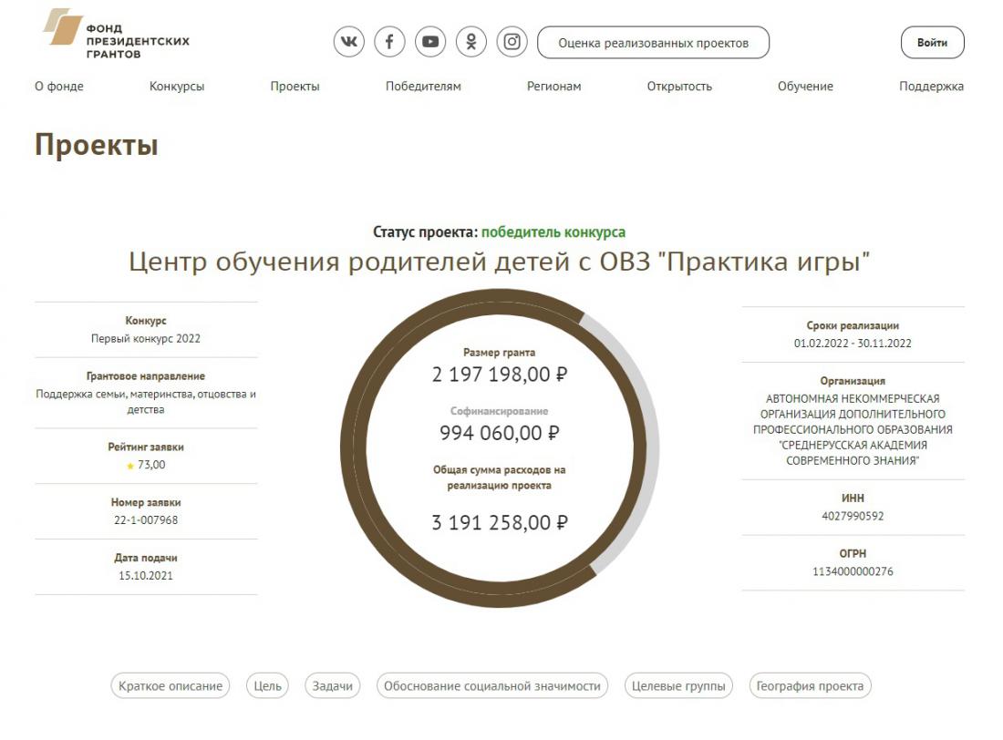
Task: Click the Первый конкурс 2022 value
Action: point(146,338)
